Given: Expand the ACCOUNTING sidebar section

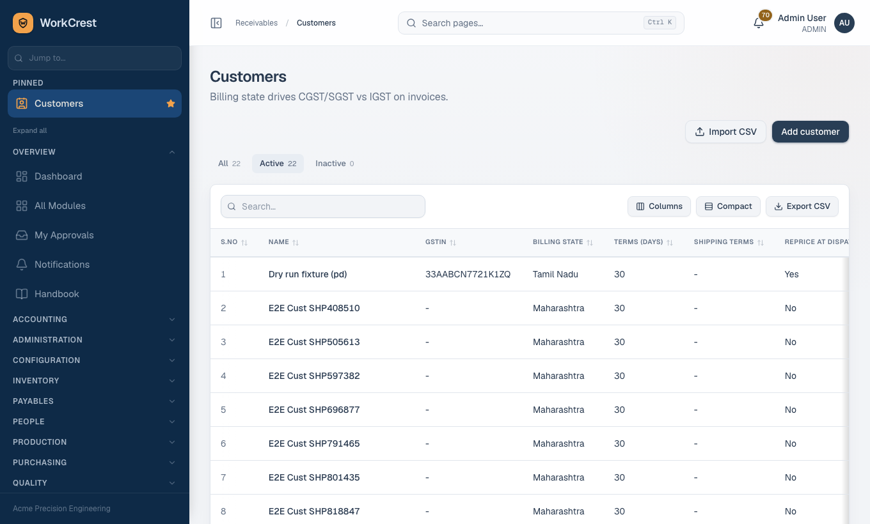Looking at the screenshot, I should pos(95,320).
